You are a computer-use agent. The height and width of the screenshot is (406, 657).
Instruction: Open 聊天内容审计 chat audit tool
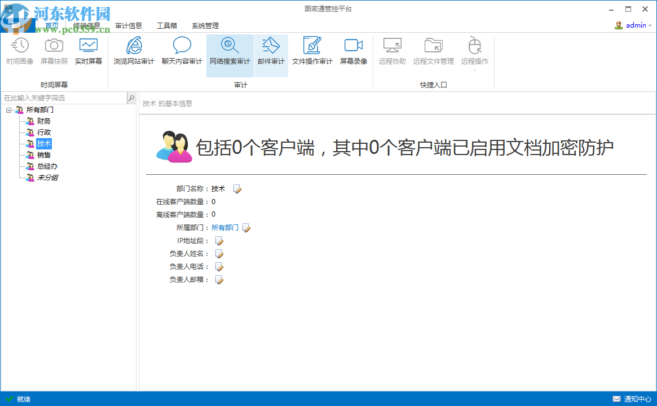pos(182,51)
